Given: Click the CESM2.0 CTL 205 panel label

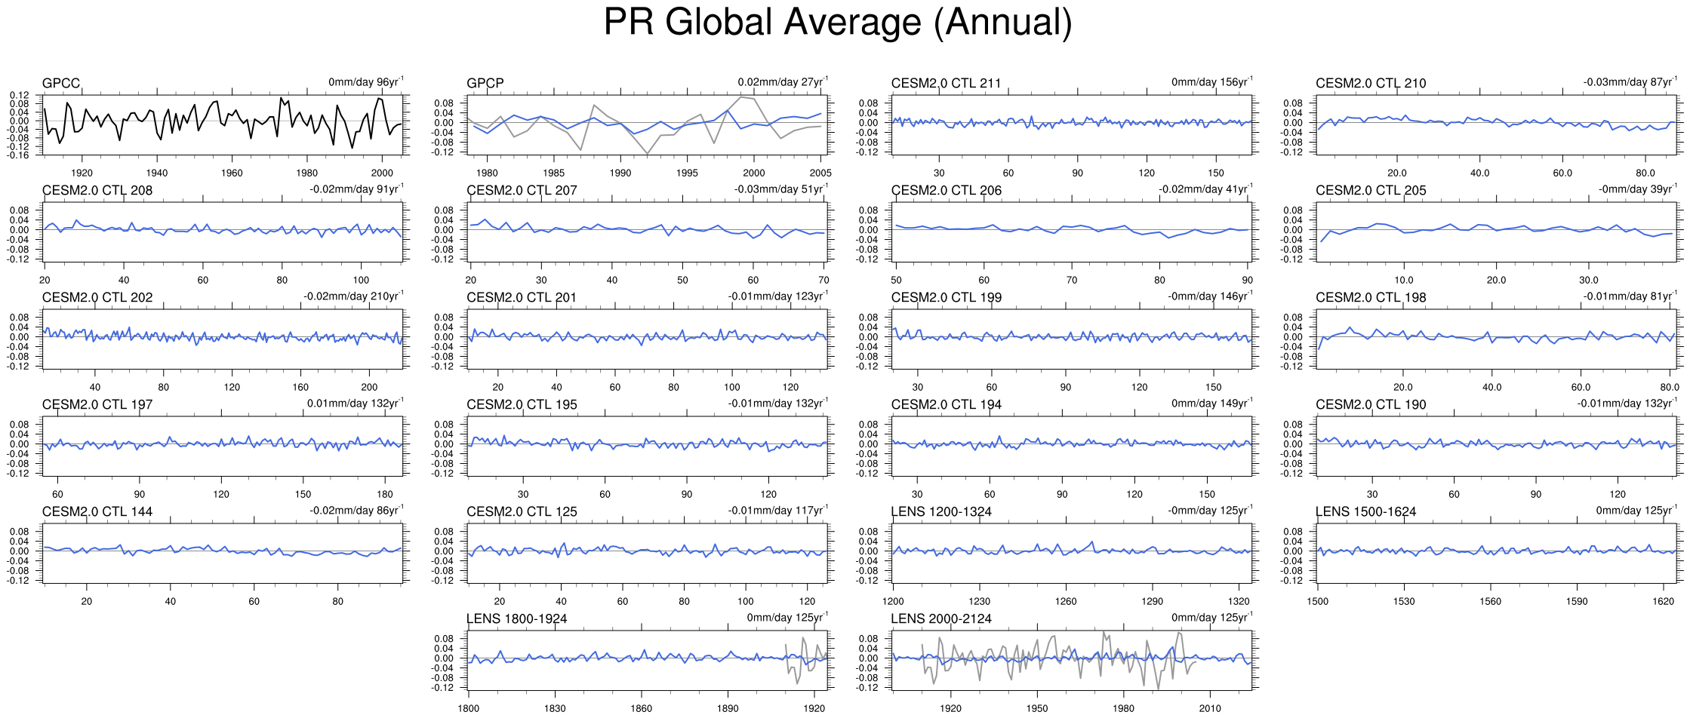Looking at the screenshot, I should click(1370, 190).
